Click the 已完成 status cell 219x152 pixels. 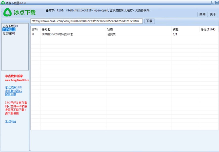click(x=111, y=34)
